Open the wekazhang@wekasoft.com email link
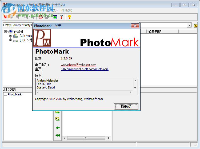Viewport: 200px width, 149px height. [x=78, y=65]
